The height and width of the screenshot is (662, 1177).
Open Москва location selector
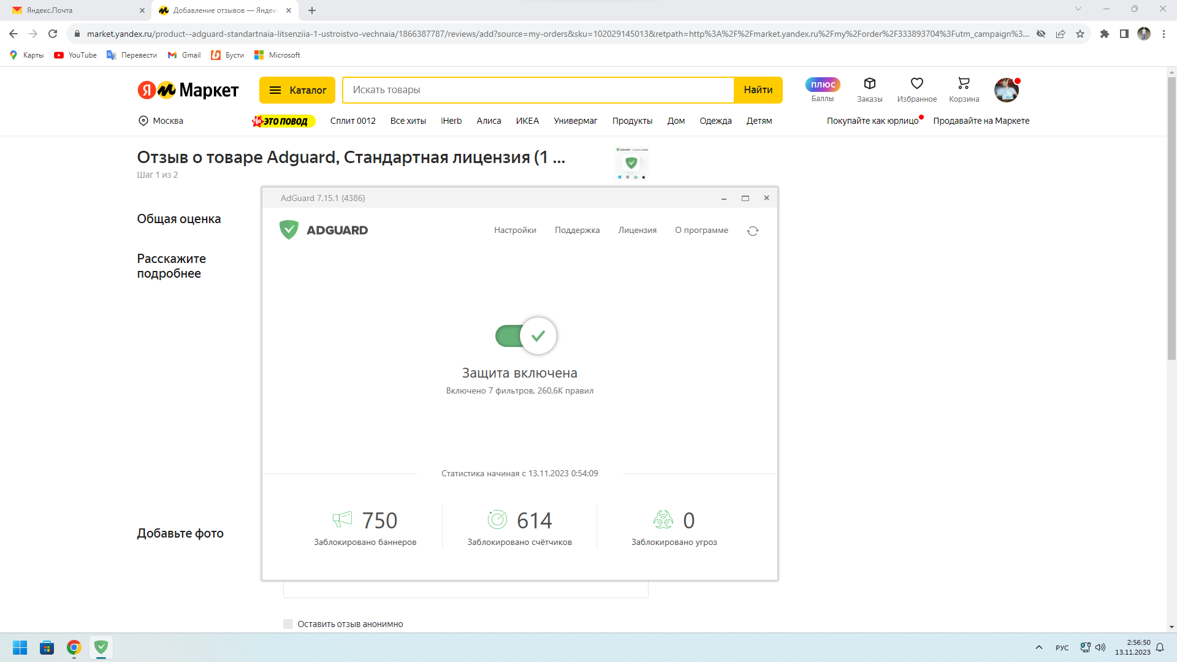[161, 121]
